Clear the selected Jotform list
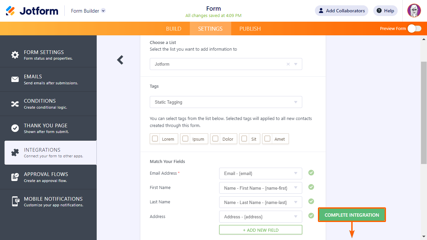The image size is (427, 240). coord(288,64)
